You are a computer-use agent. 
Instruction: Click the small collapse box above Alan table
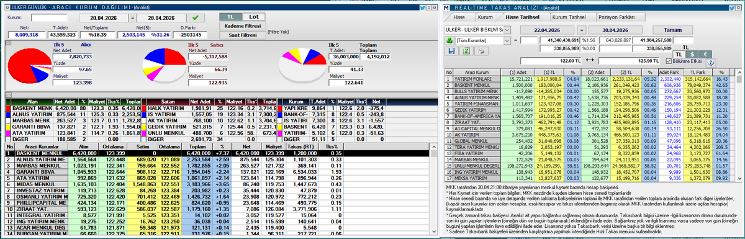[9, 94]
